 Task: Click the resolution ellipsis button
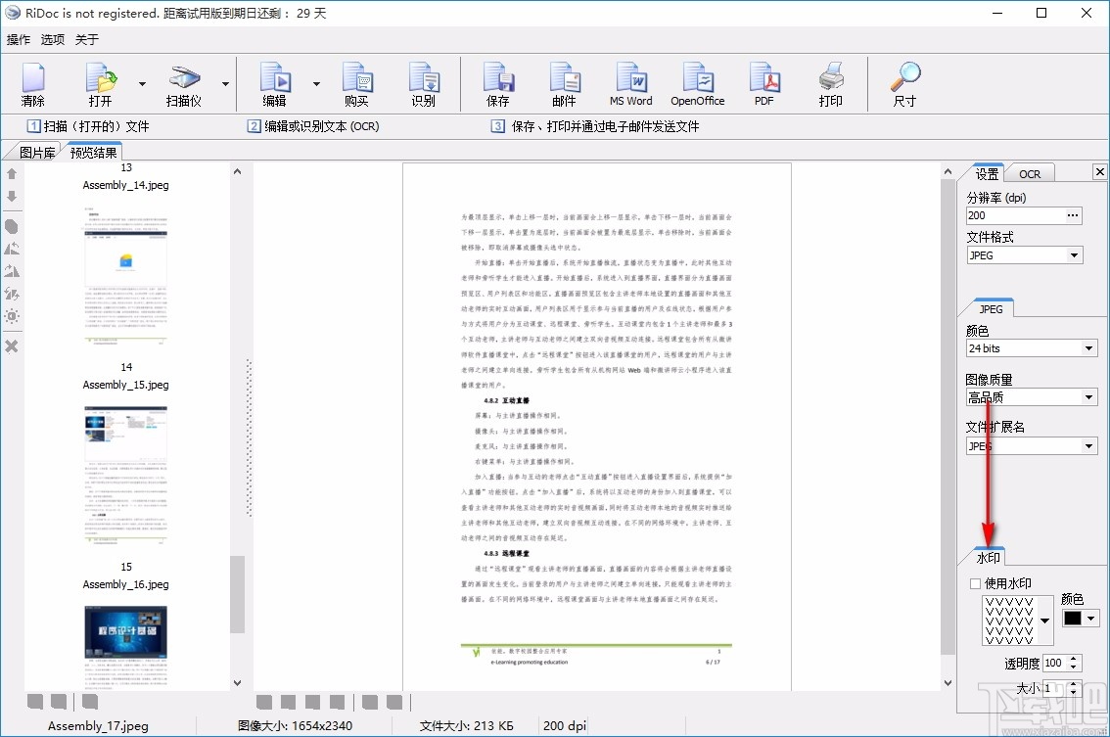[1073, 215]
